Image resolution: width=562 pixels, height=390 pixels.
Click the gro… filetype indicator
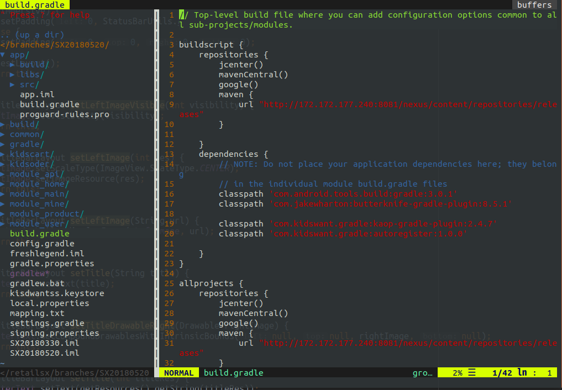(423, 373)
